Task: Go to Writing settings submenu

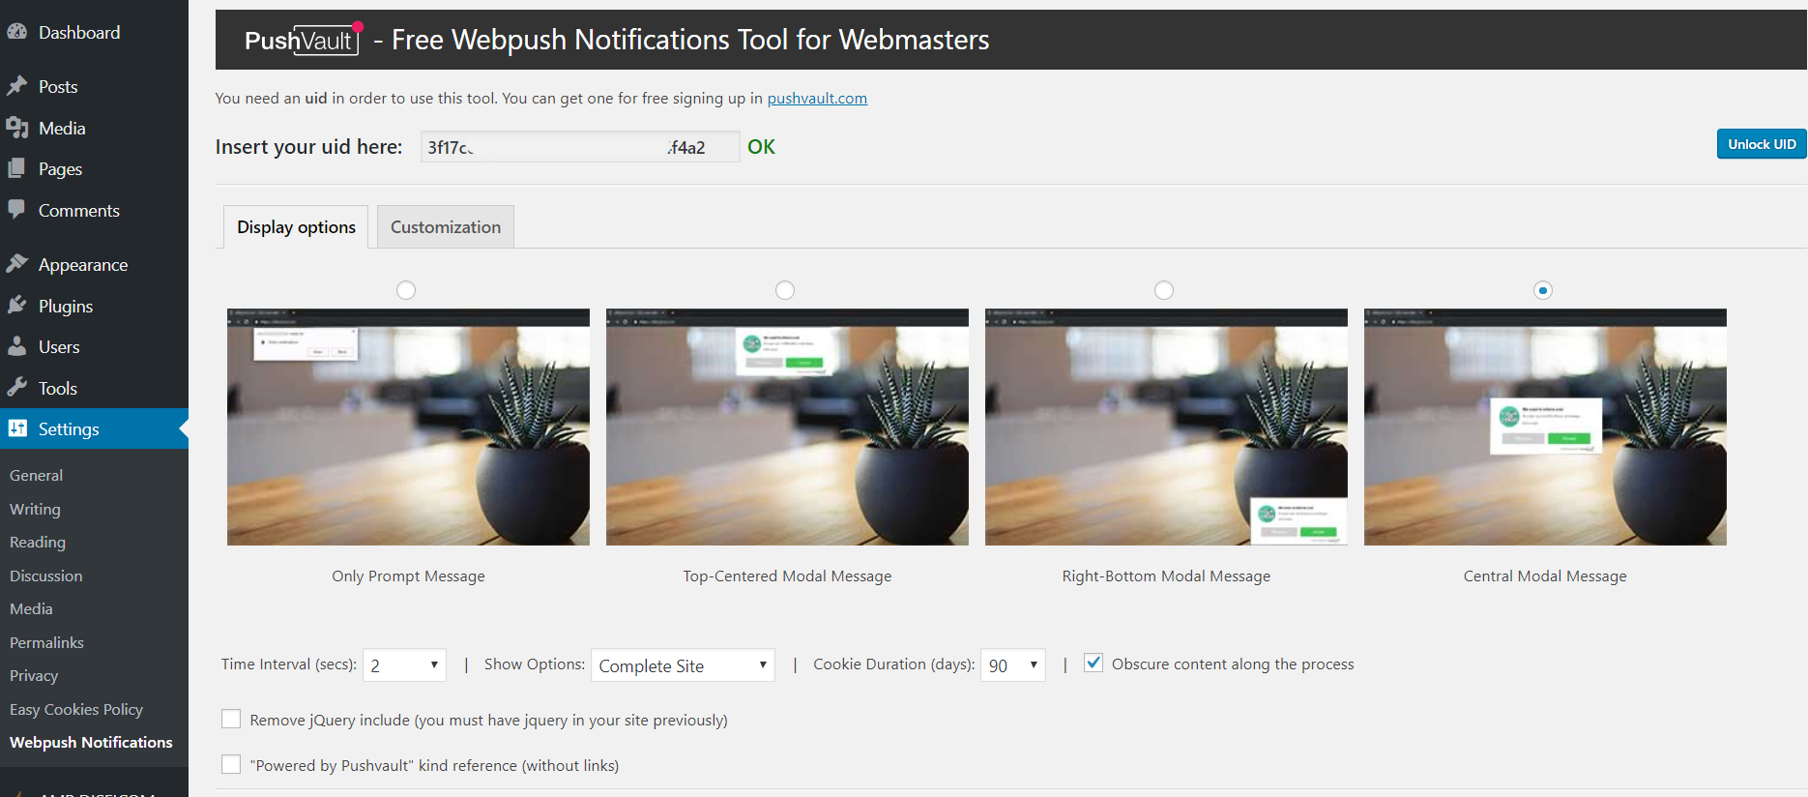Action: 35,509
